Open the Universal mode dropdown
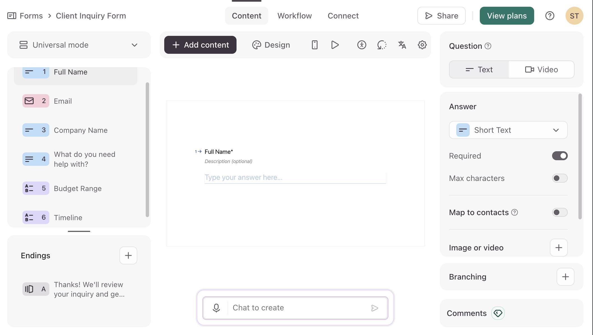This screenshot has width=593, height=335. (x=135, y=45)
